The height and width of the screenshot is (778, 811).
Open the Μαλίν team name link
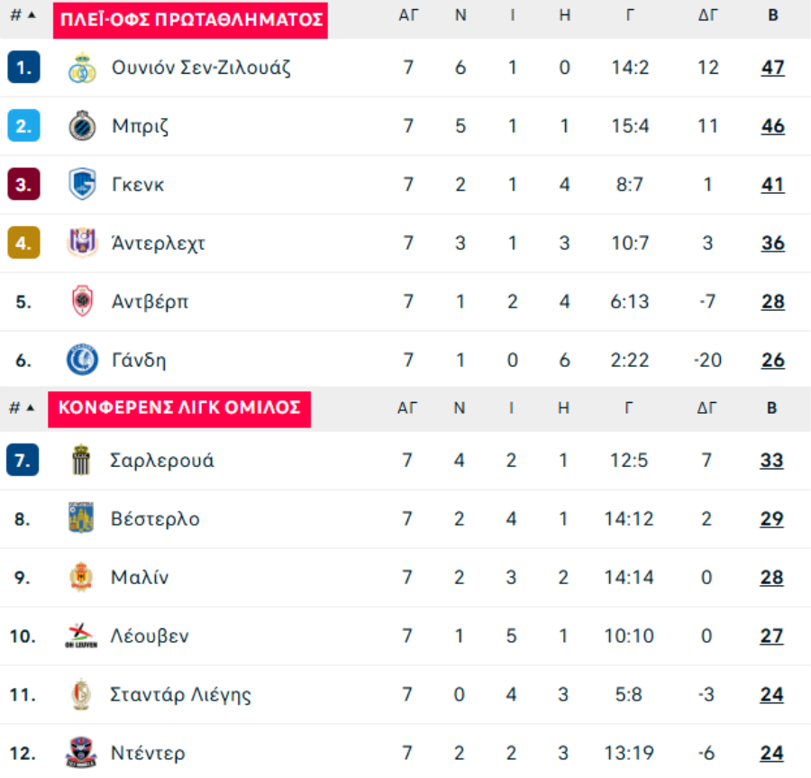coord(140,577)
